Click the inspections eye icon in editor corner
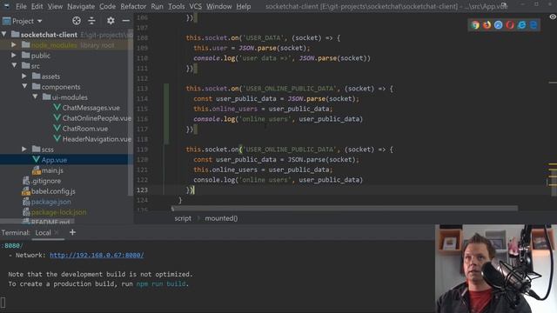The height and width of the screenshot is (313, 557). 553,17
